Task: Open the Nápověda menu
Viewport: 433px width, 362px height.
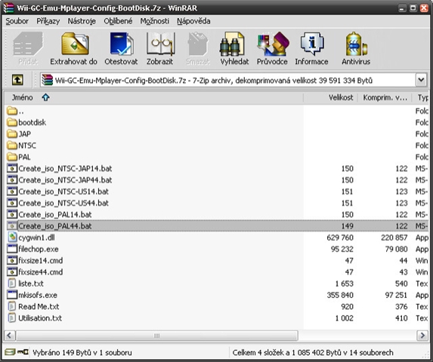Action: pos(193,21)
